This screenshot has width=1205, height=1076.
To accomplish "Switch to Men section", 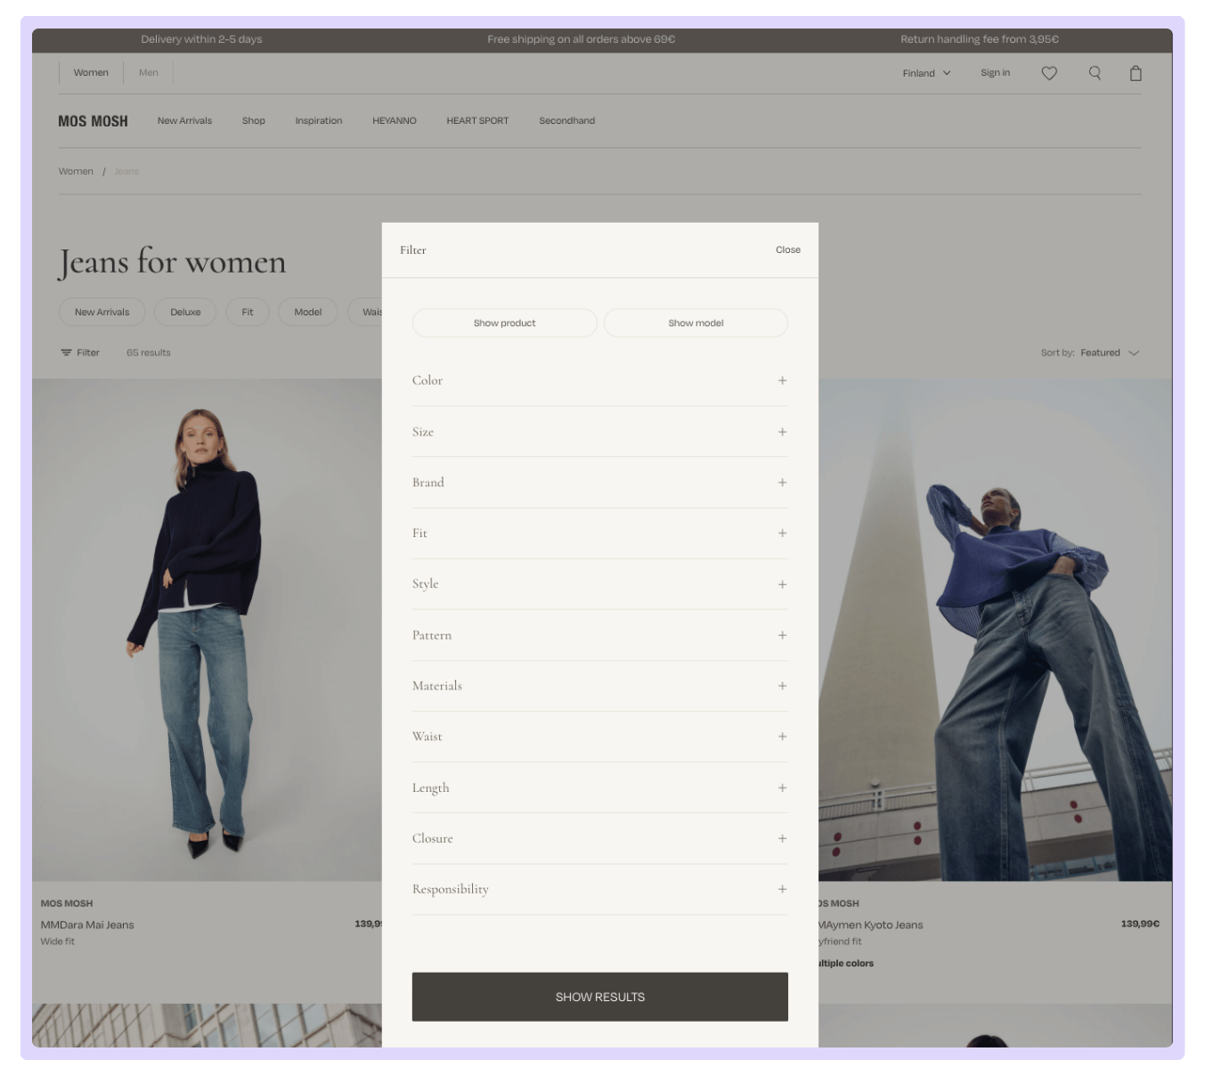I will [x=149, y=73].
